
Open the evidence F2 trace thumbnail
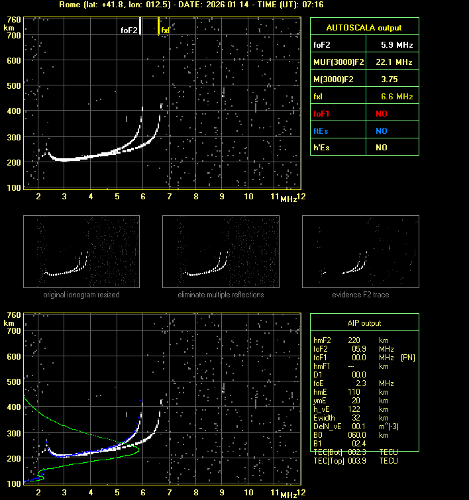tap(360, 252)
